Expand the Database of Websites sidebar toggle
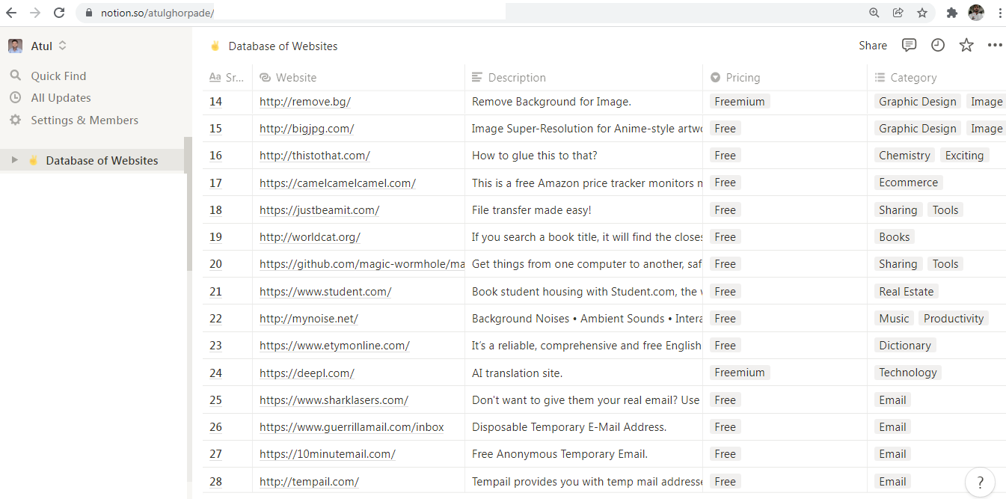Image resolution: width=1006 pixels, height=499 pixels. [14, 160]
